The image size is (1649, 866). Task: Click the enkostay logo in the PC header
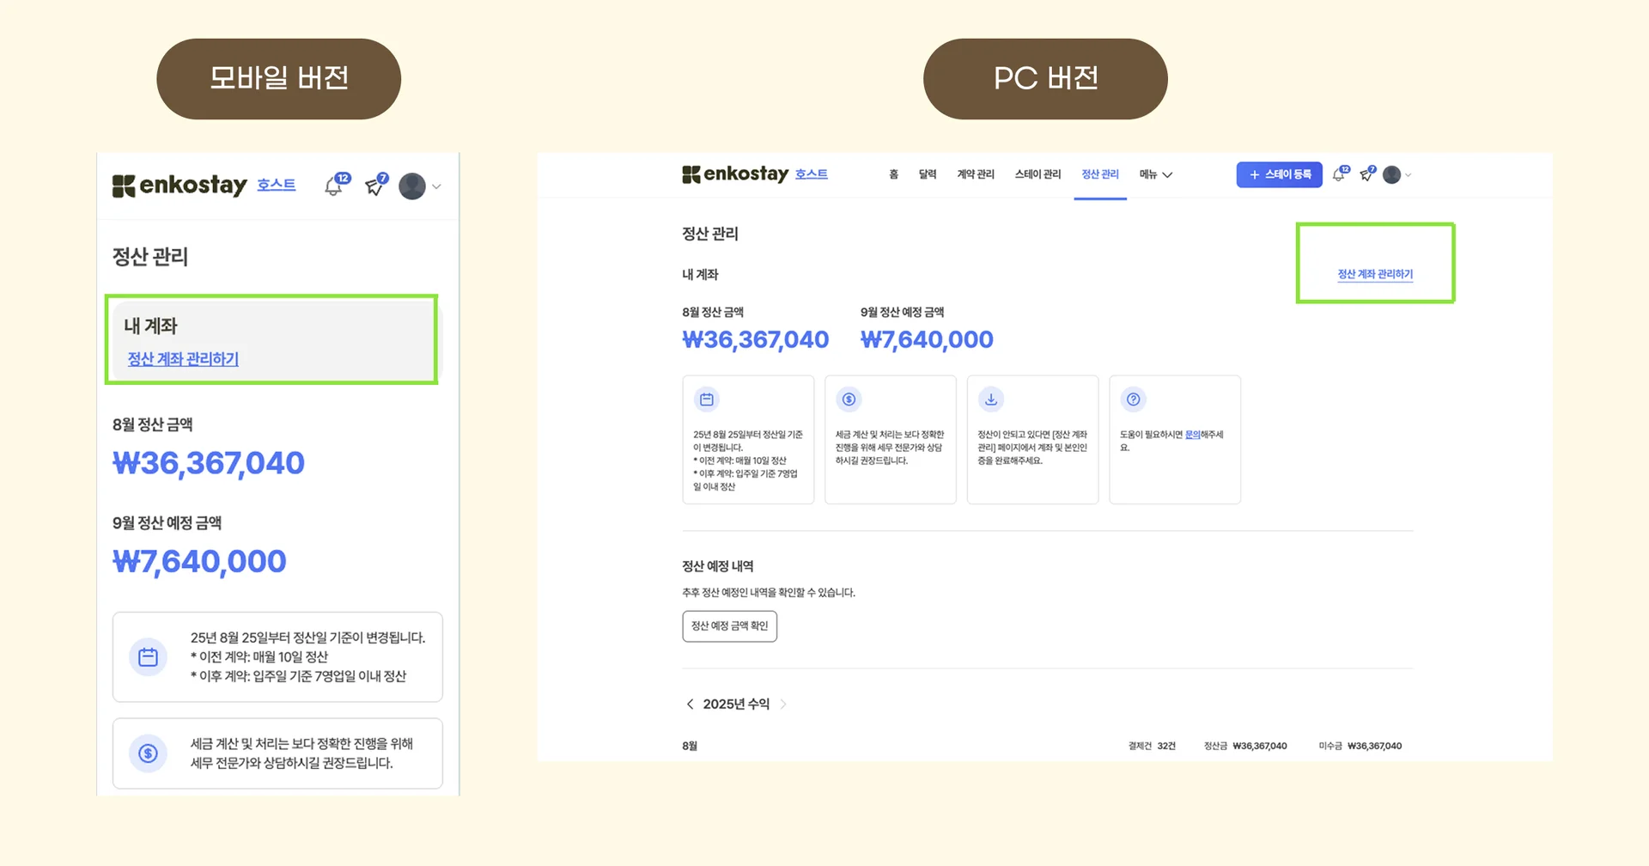pyautogui.click(x=736, y=174)
